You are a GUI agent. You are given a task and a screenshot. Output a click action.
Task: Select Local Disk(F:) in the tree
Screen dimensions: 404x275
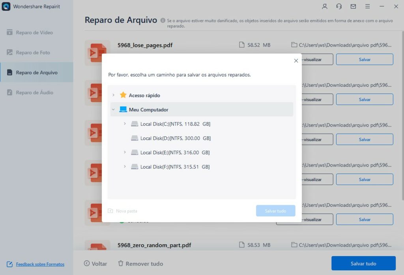[x=175, y=167]
